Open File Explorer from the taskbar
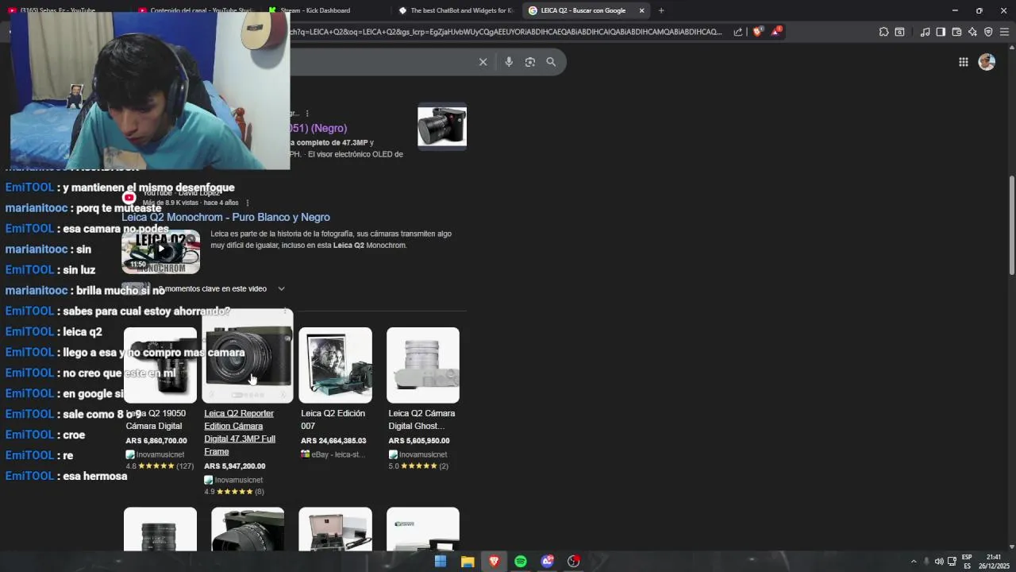Screen dimensions: 1016x572 [468, 562]
